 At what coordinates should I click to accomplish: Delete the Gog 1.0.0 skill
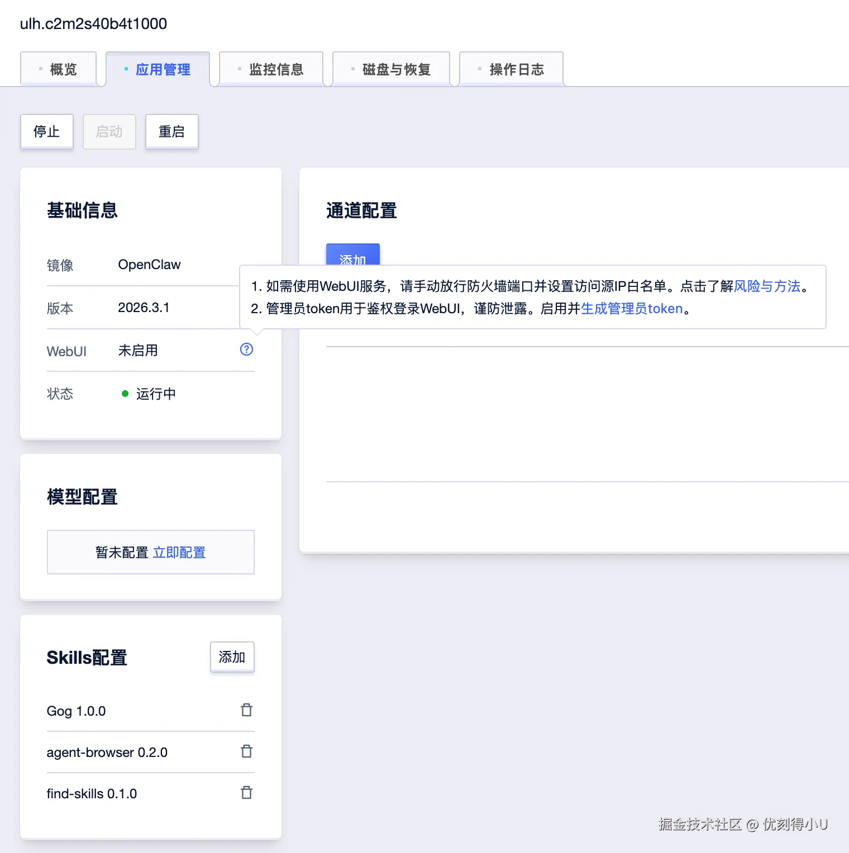[246, 710]
